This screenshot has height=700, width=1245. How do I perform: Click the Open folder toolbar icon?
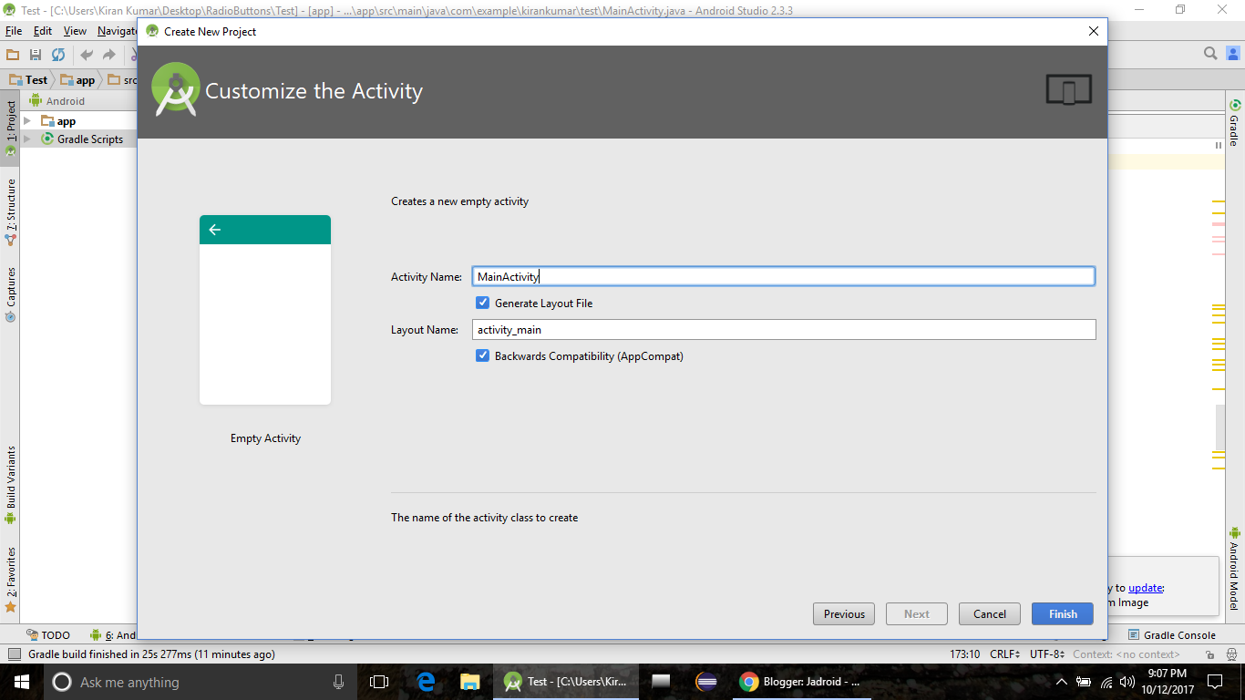click(x=12, y=55)
